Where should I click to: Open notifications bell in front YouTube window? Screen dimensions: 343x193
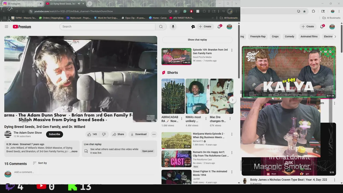click(219, 27)
